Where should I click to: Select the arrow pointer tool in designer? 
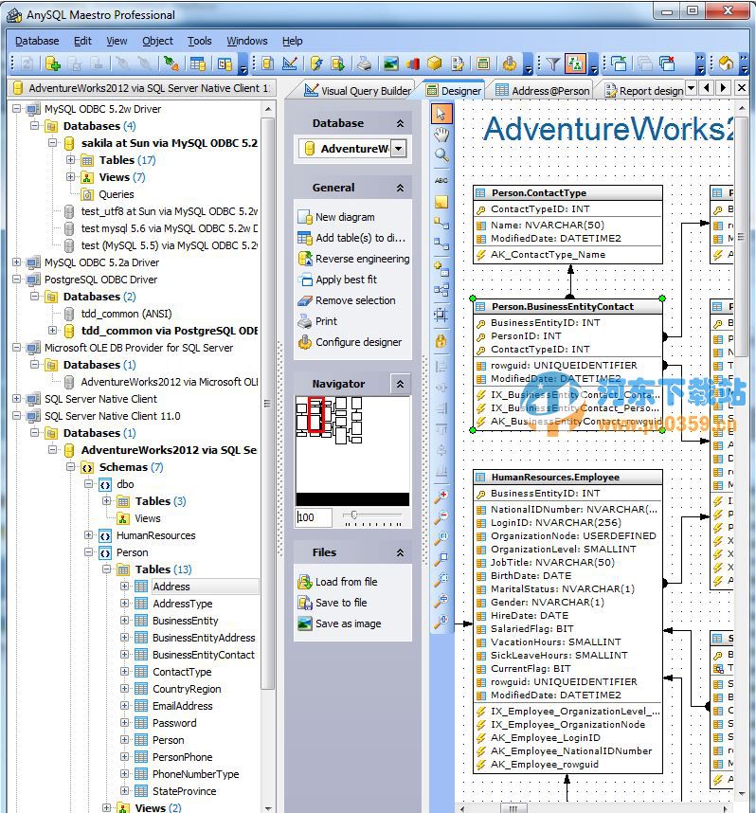click(441, 114)
